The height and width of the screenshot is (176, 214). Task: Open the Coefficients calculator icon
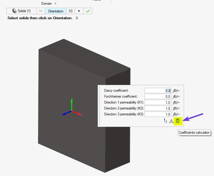[177, 121]
